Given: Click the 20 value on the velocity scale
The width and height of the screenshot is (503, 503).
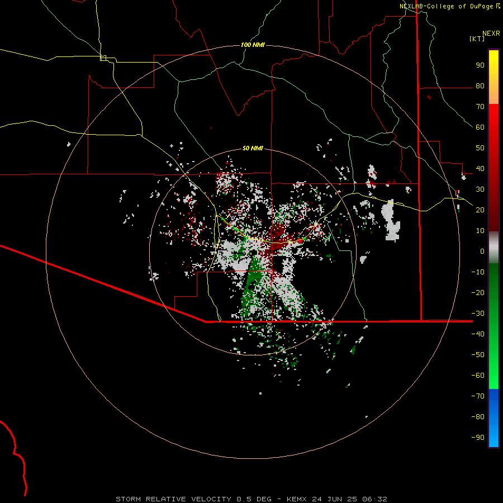Looking at the screenshot, I should click(480, 210).
